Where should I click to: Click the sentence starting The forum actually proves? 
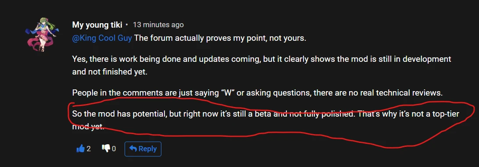pyautogui.click(x=220, y=39)
